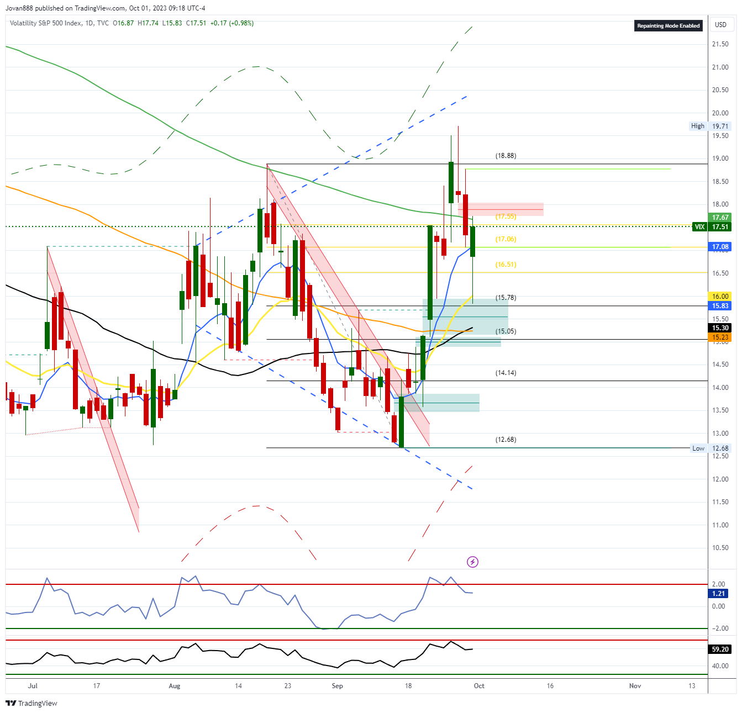Screen dimensions: 742x713
Task: Click the 10.50 tick on price axis
Action: coord(720,548)
